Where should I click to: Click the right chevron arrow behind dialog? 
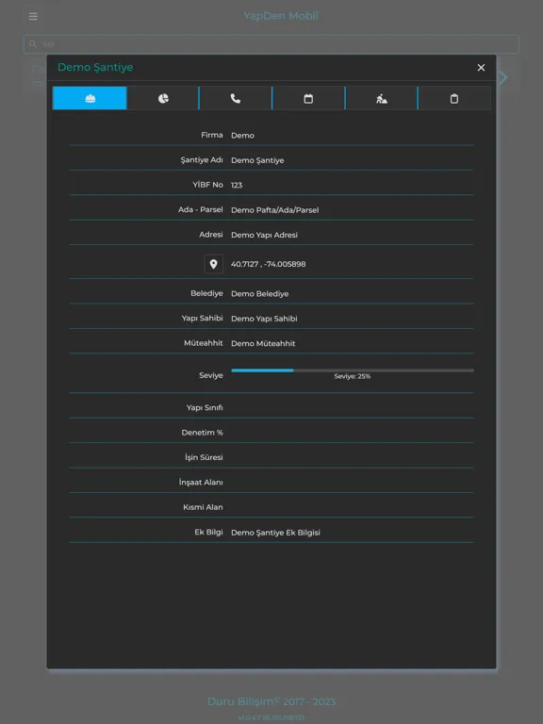[503, 77]
